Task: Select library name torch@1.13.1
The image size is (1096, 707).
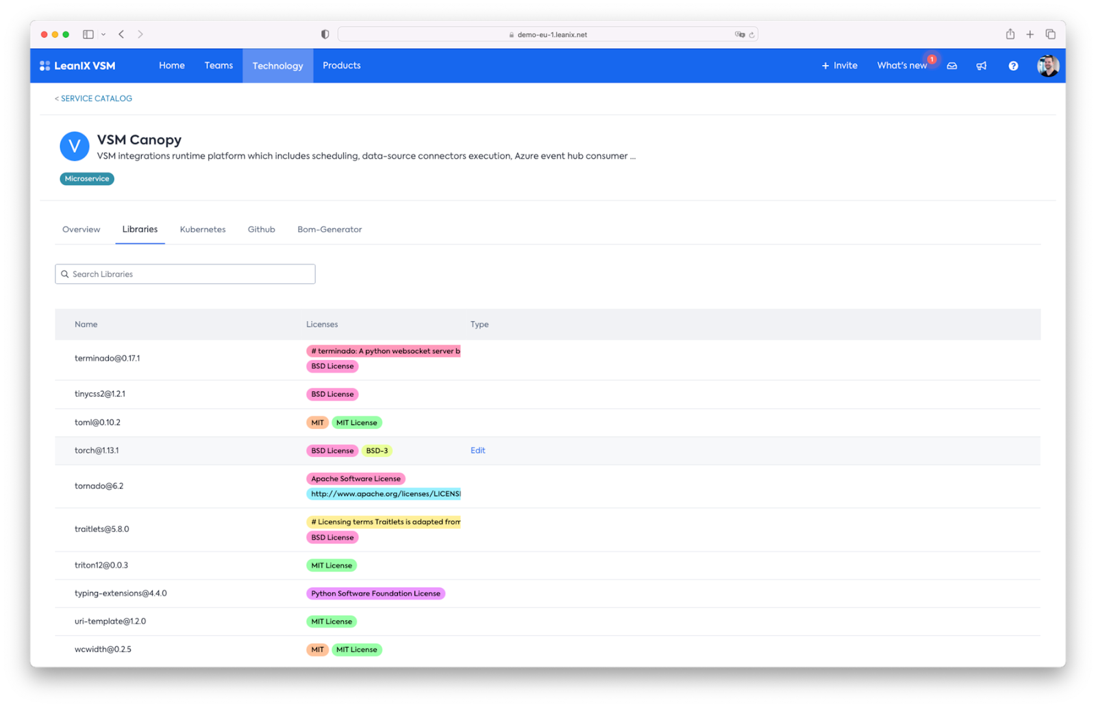Action: [97, 450]
